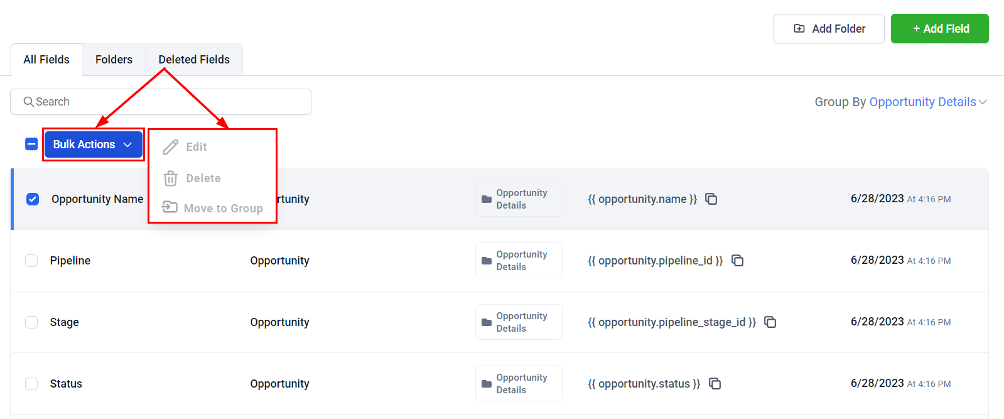This screenshot has width=1004, height=419.
Task: Copy the opportunity.pipeline_id merge tag
Action: click(x=738, y=261)
